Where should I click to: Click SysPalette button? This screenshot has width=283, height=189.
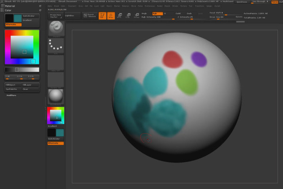tap(13, 89)
